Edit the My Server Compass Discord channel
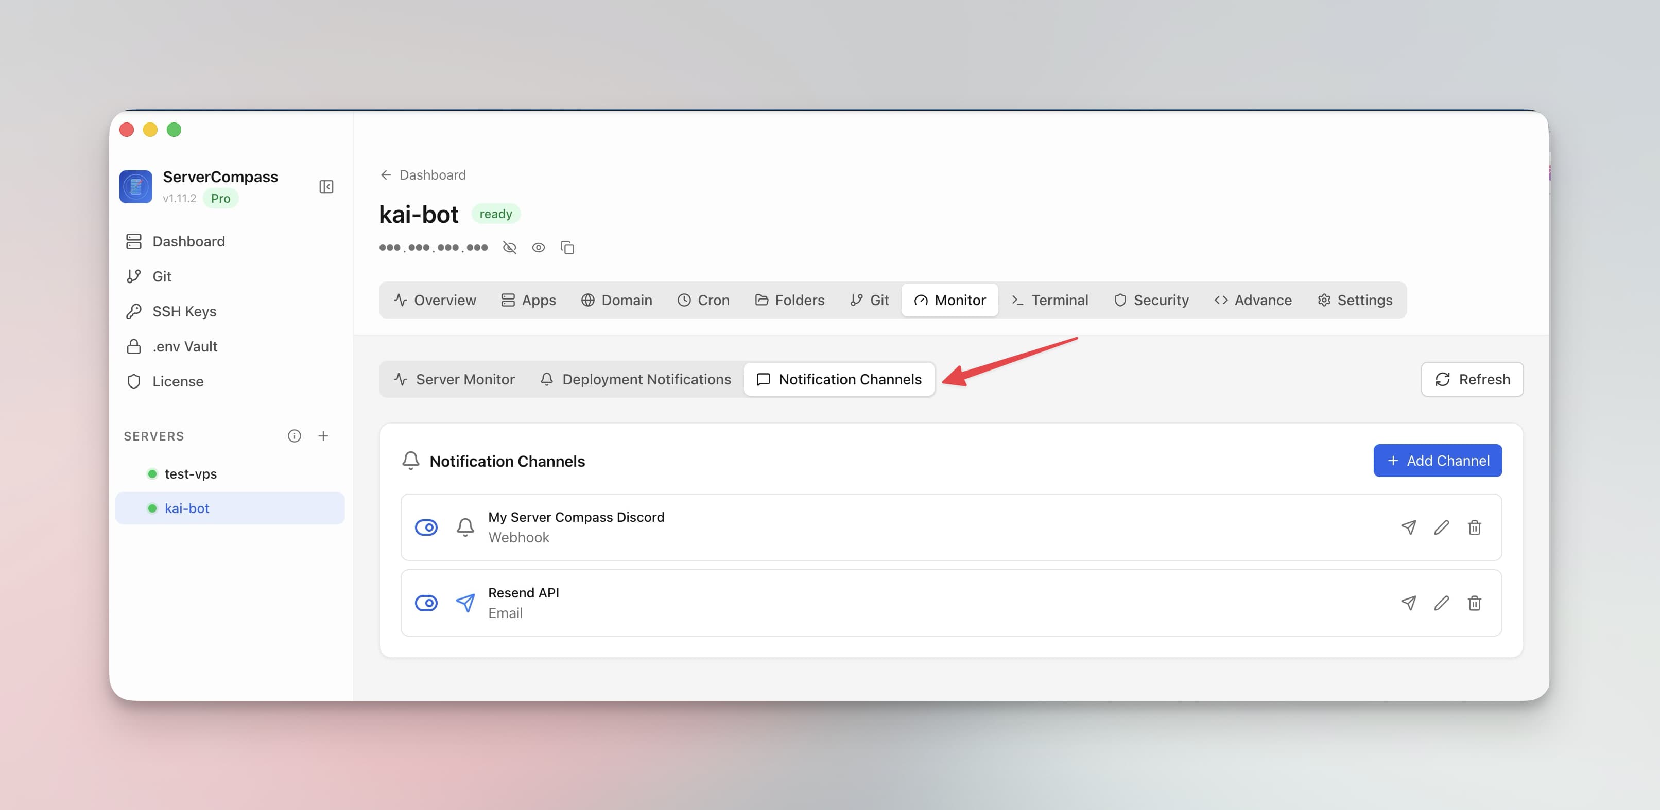 (1442, 527)
